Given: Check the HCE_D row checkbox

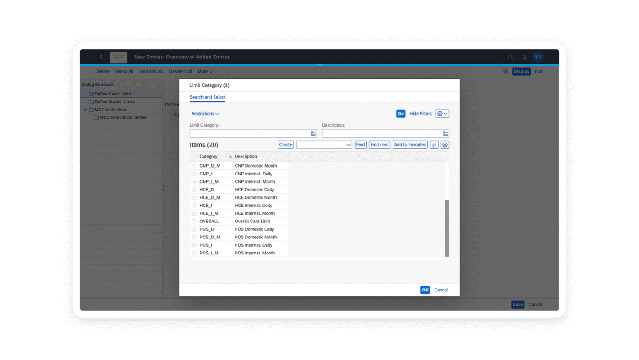Looking at the screenshot, I should pyautogui.click(x=194, y=189).
